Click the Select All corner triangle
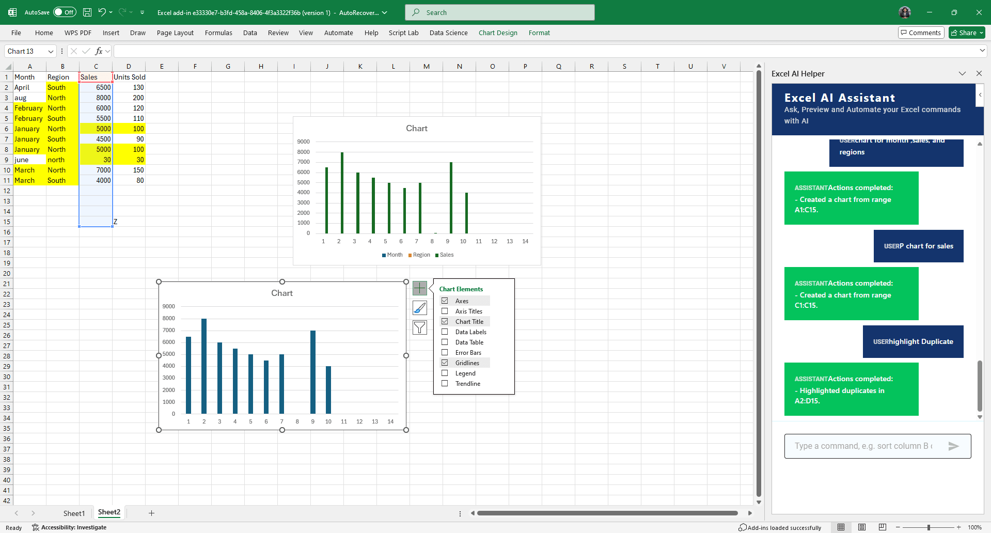Screen dimensions: 991x533 click(x=7, y=67)
